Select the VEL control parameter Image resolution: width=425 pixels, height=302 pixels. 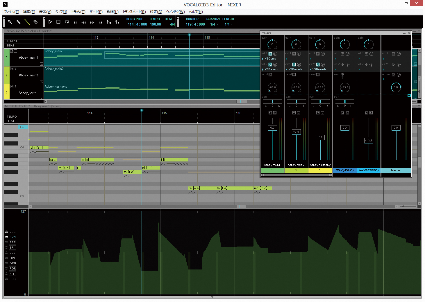pyautogui.click(x=12, y=232)
